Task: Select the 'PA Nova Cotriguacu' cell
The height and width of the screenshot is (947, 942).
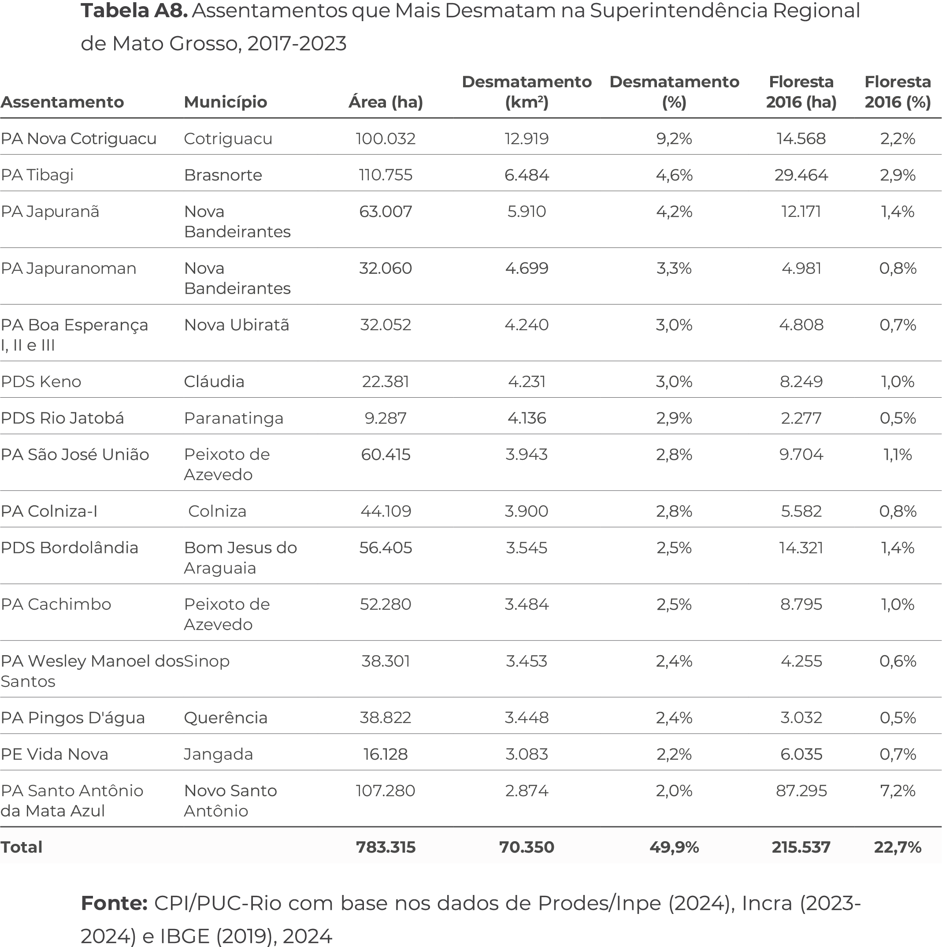Action: tap(78, 139)
